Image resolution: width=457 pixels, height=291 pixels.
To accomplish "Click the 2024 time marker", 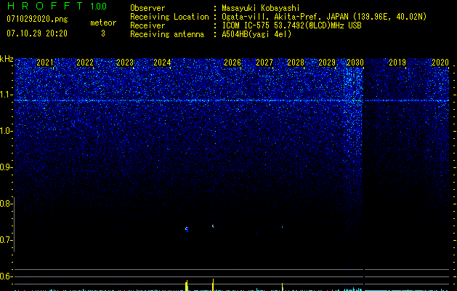I will point(162,63).
